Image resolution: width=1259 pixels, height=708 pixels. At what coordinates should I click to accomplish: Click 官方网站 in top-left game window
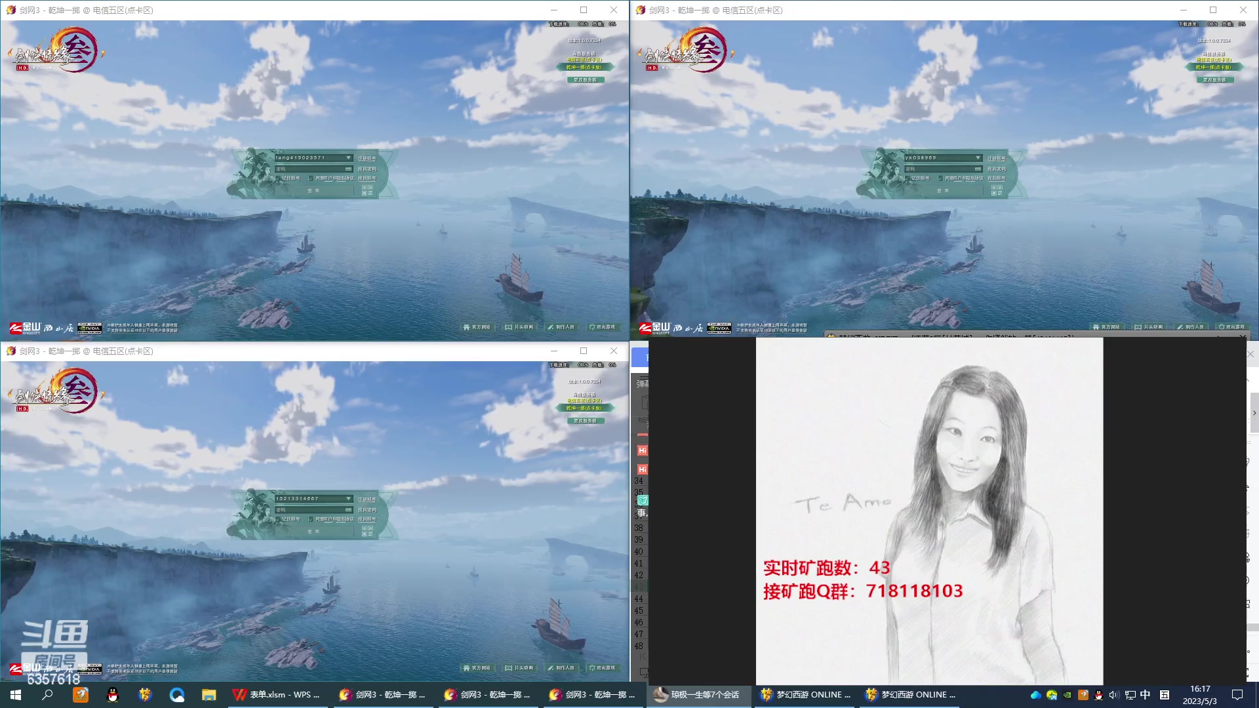[x=477, y=327]
